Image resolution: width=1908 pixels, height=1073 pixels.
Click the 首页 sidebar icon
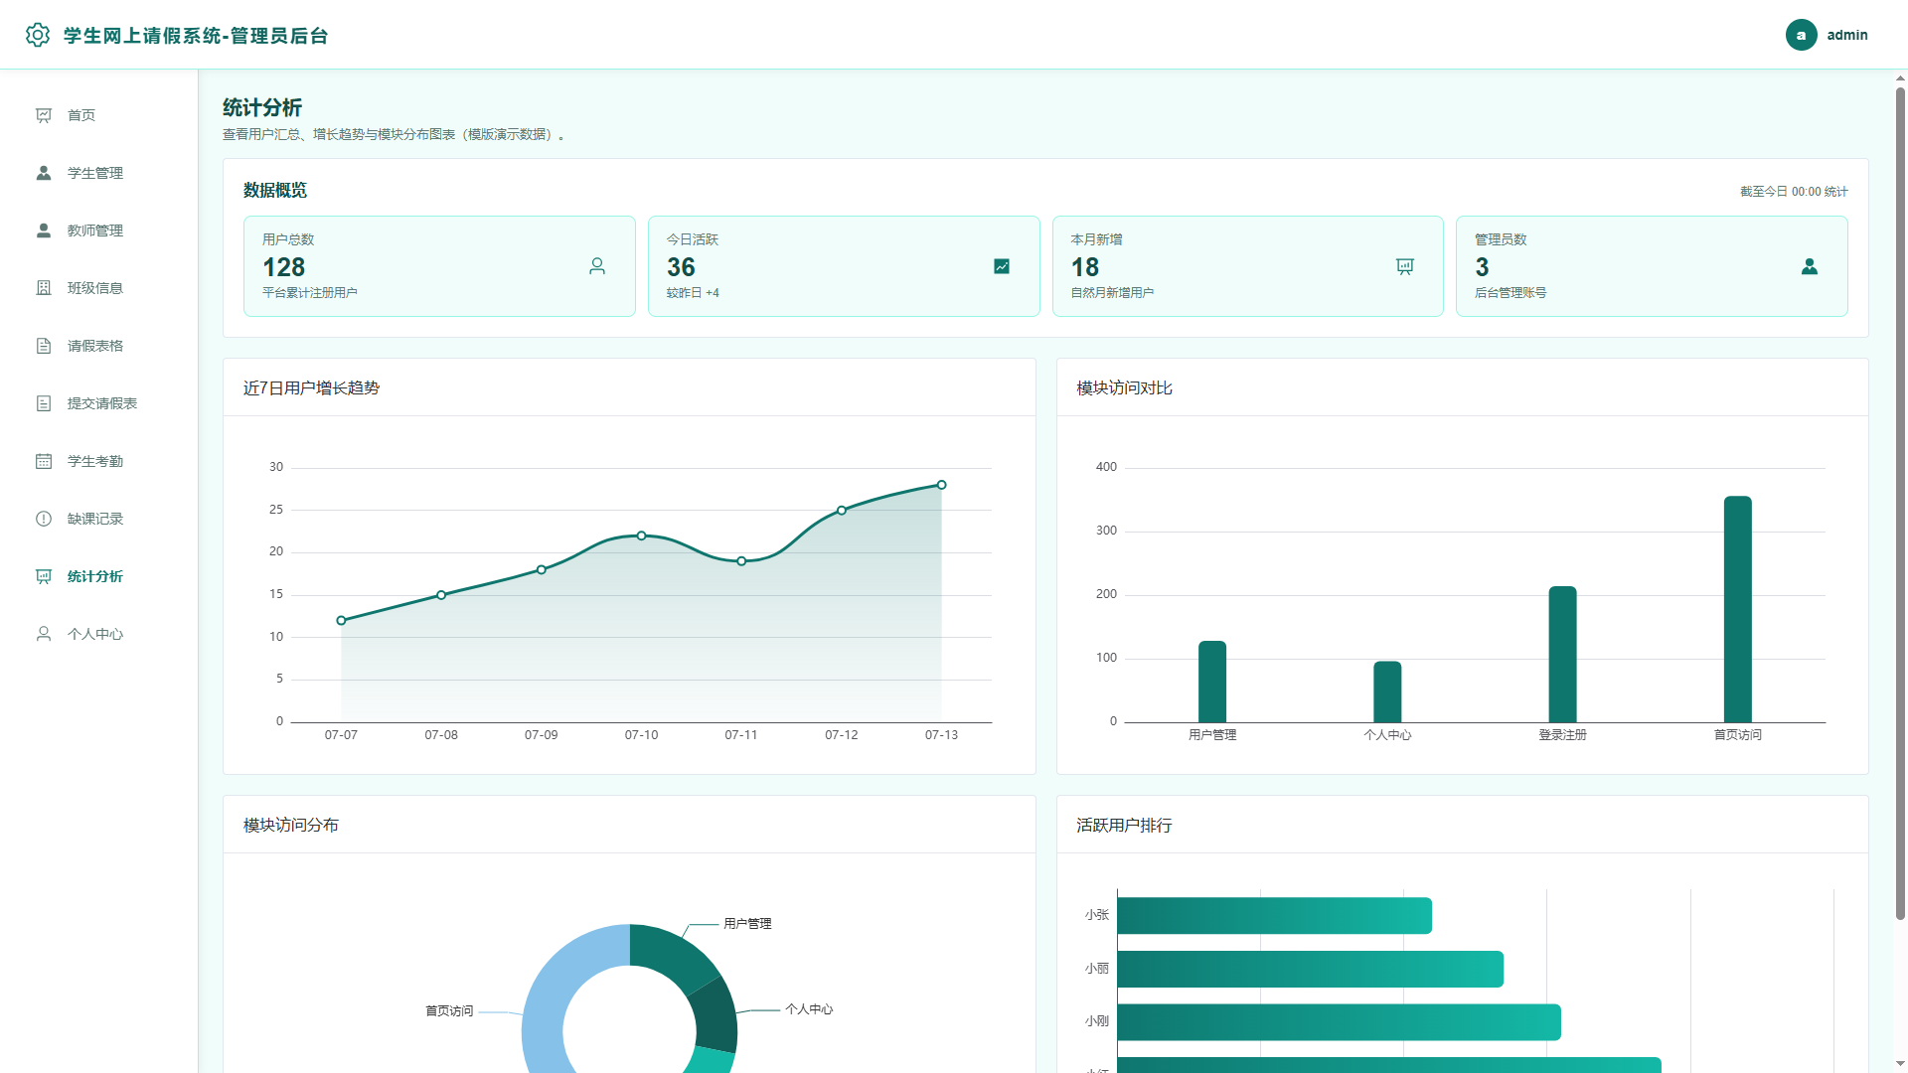click(44, 115)
